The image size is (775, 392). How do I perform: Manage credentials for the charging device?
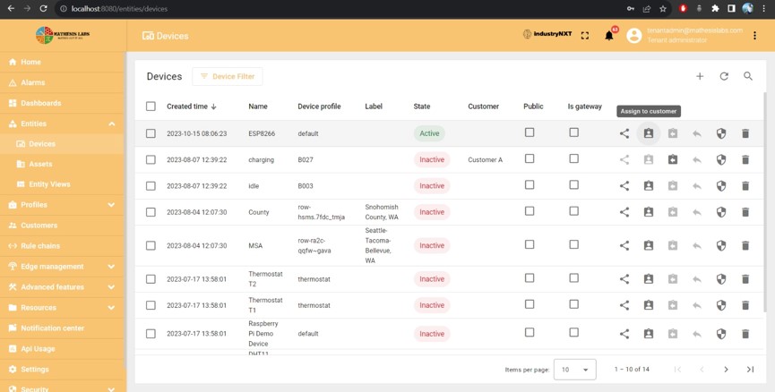coord(721,160)
